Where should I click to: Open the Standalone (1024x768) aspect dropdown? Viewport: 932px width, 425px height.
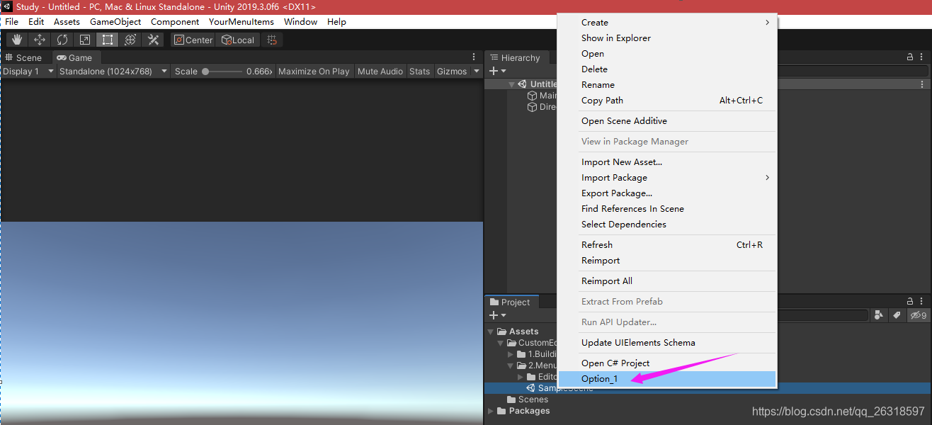pos(113,71)
